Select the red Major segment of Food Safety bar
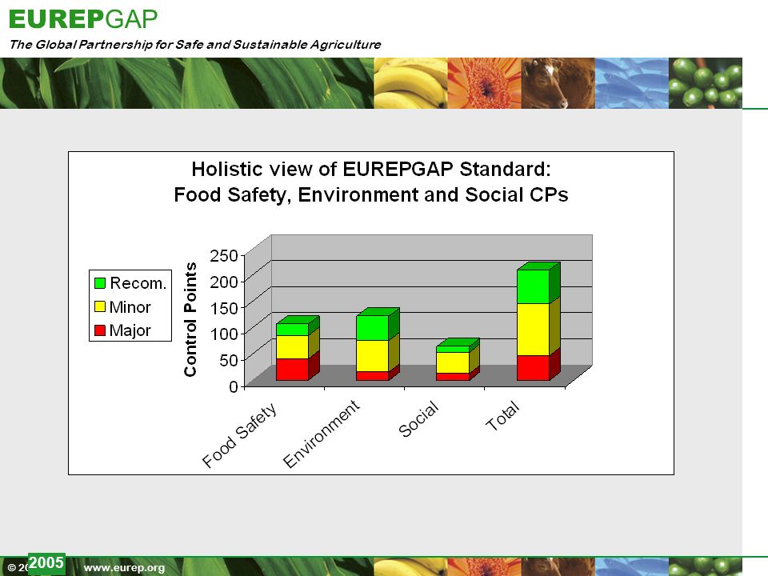Viewport: 768px width, 576px height. click(292, 370)
